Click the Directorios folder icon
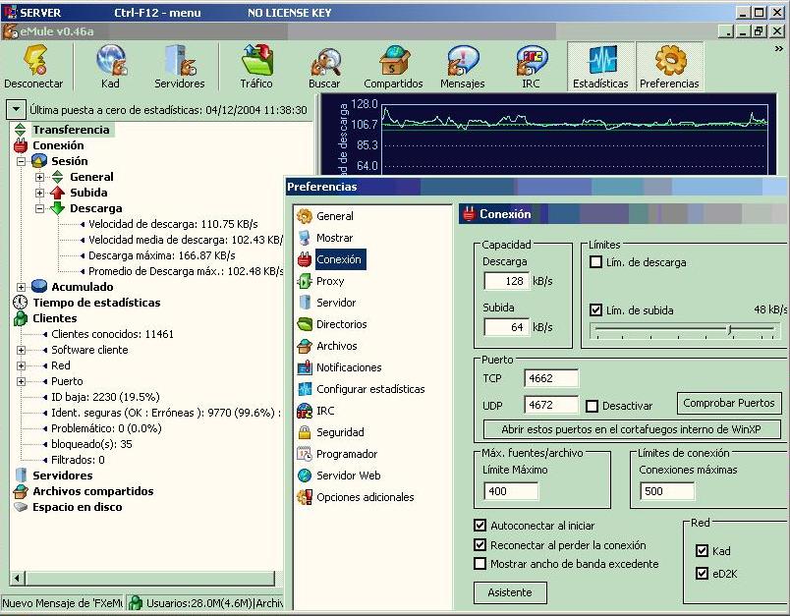Viewport: 790px width, 616px height. tap(305, 324)
